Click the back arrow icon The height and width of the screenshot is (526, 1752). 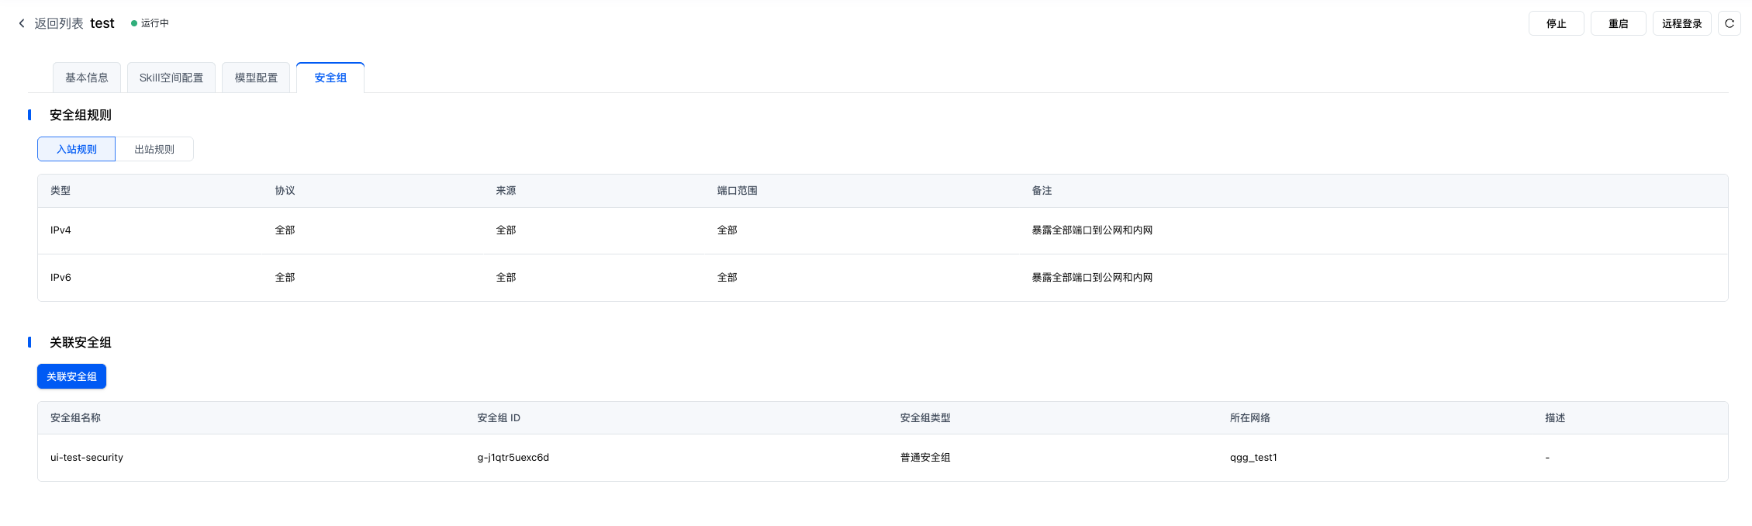coord(22,23)
